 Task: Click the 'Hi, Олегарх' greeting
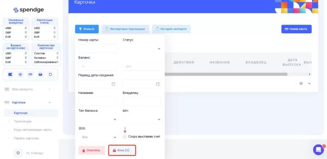(35, 153)
